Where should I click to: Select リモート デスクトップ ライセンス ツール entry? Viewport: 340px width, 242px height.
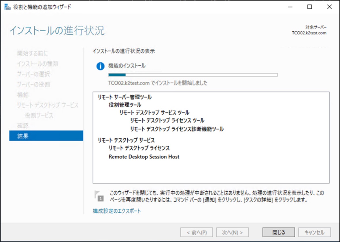[167, 121]
